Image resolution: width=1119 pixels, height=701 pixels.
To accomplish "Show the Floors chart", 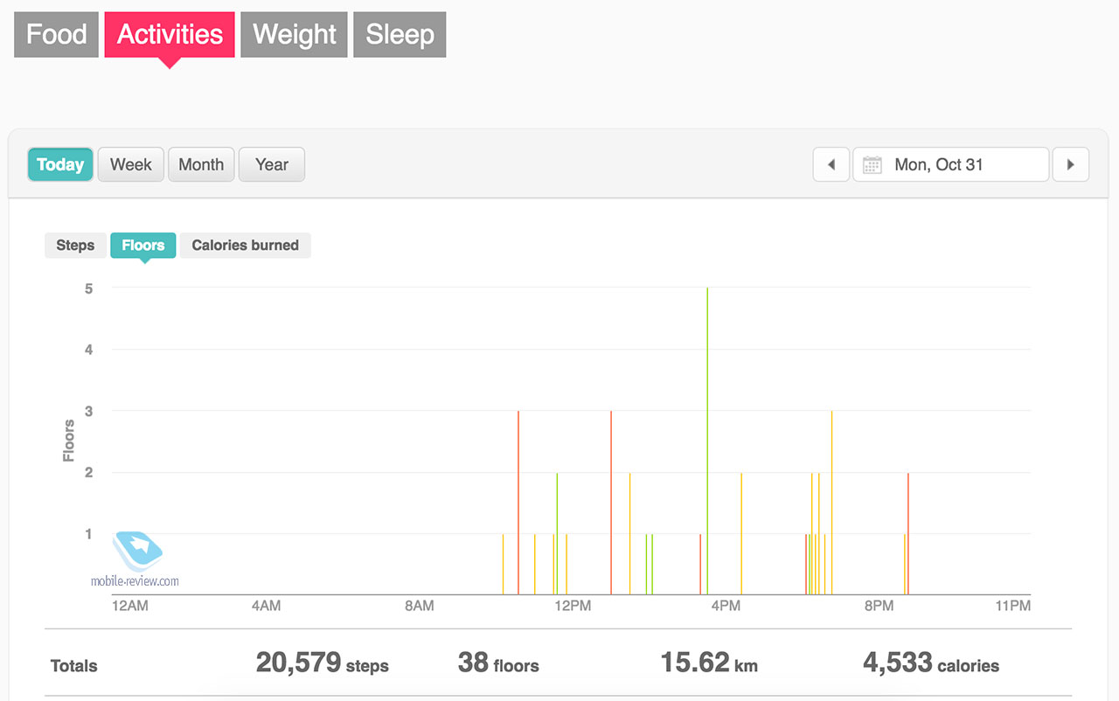I will [143, 246].
